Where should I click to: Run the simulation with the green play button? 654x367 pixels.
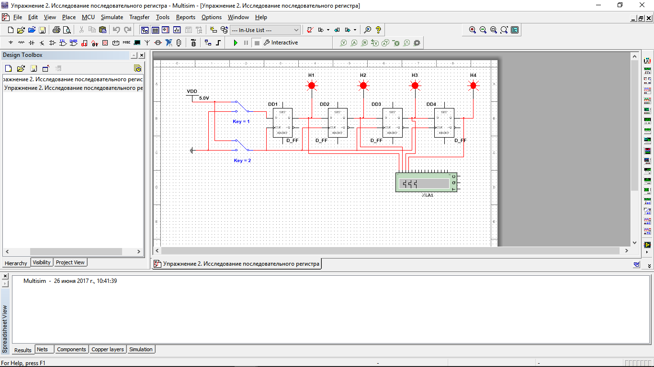(235, 43)
